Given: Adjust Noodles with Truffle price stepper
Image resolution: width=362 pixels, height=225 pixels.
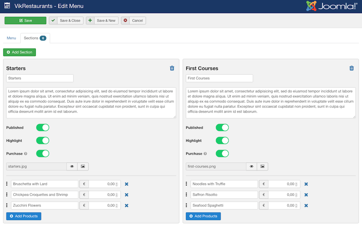Looking at the screenshot, I should click(296, 184).
